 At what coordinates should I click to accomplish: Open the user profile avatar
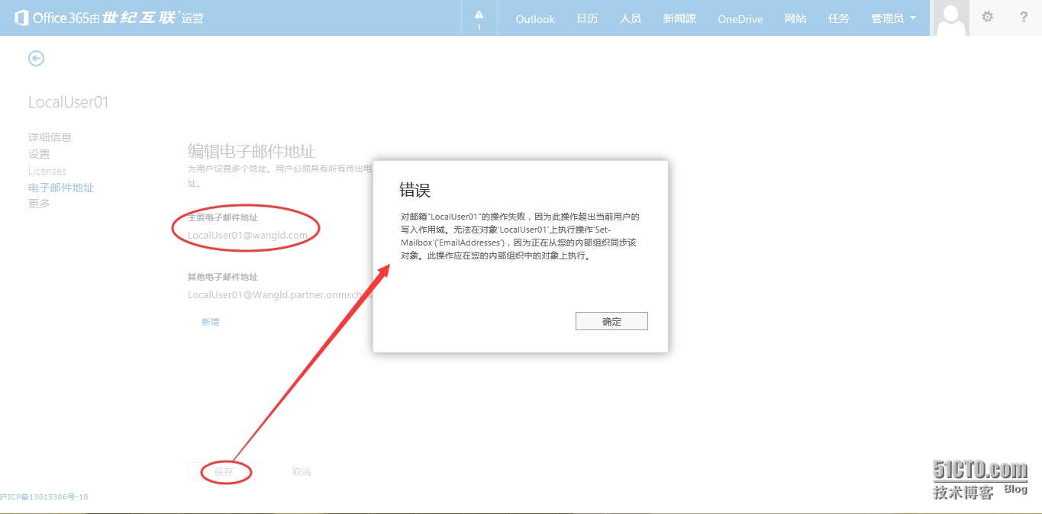tap(950, 18)
